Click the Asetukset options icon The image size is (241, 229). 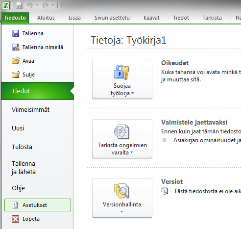15,205
